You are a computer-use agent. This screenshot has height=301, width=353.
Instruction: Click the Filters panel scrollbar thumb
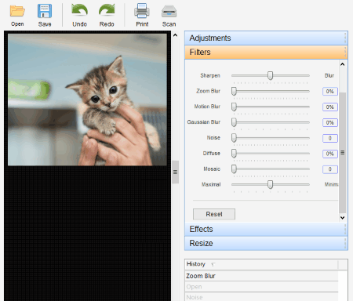click(x=343, y=153)
